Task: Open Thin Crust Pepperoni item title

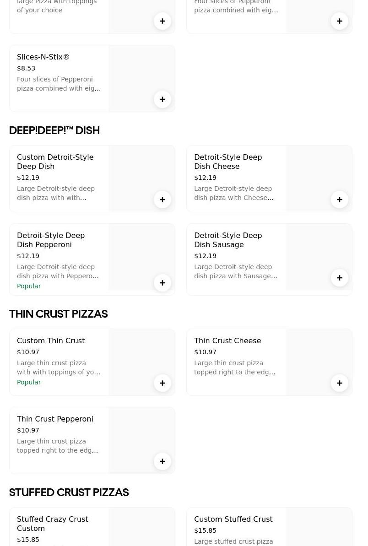Action: pos(55,419)
